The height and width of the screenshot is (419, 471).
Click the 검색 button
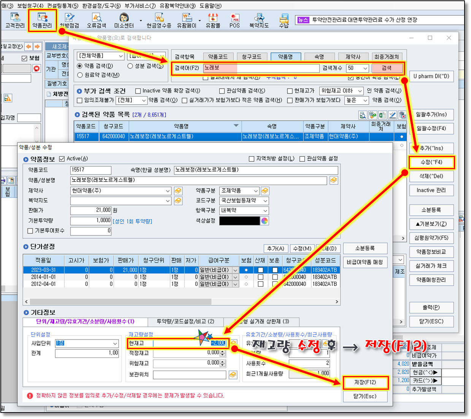click(x=387, y=68)
